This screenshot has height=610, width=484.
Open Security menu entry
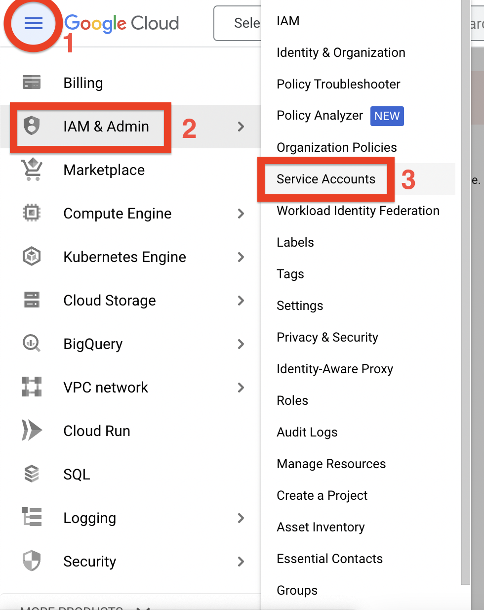click(x=90, y=562)
